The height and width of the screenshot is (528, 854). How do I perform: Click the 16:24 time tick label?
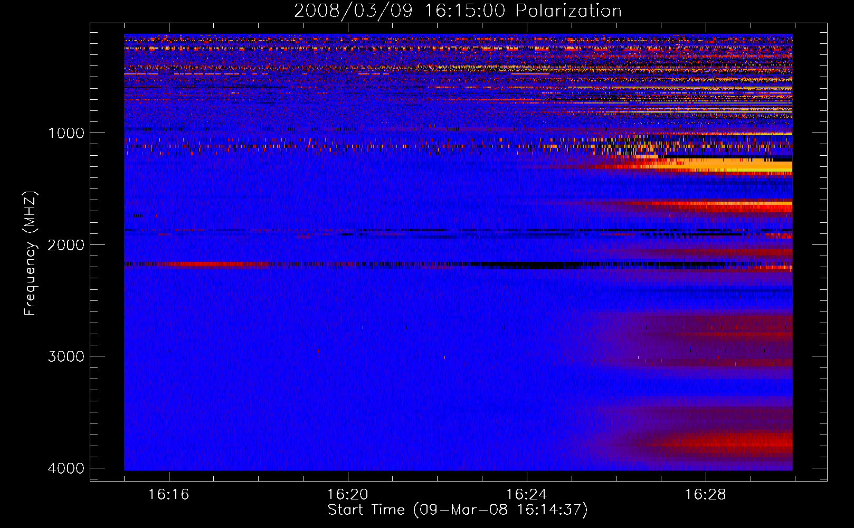point(526,495)
